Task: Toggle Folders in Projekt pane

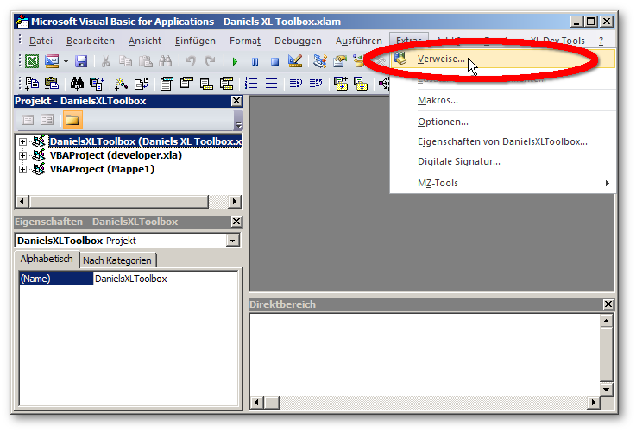Action: point(72,120)
